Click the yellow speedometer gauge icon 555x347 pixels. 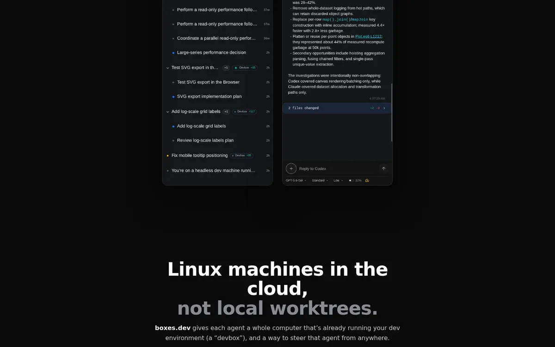(367, 180)
